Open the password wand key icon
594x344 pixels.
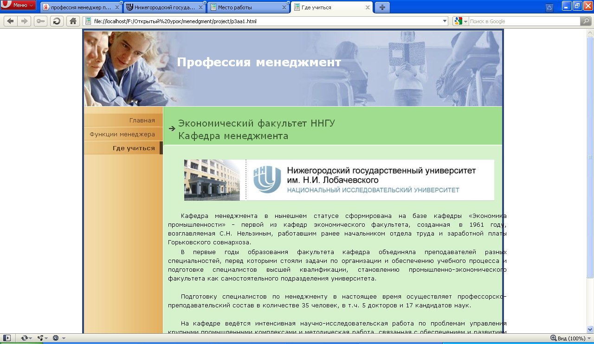[40, 21]
